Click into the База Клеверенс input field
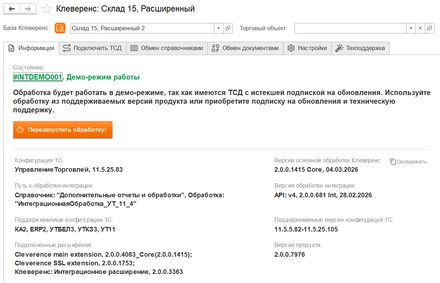 [x=143, y=28]
